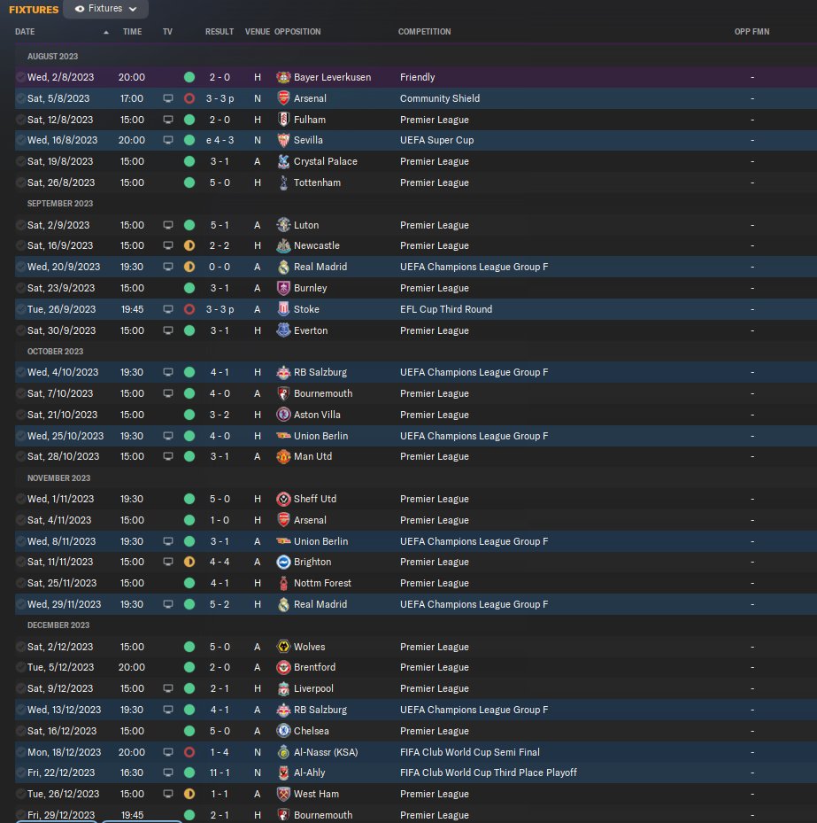Sort by the TV column header

pos(167,32)
